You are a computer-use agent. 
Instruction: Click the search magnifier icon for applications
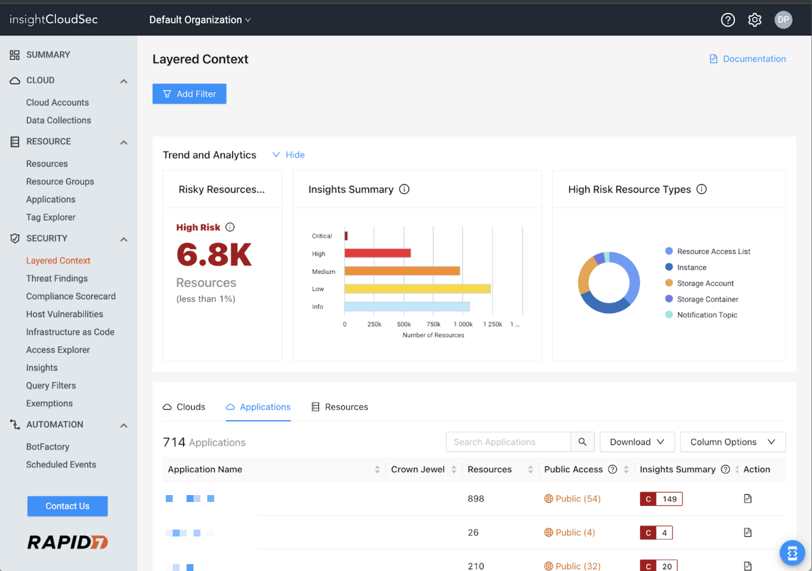(x=582, y=442)
